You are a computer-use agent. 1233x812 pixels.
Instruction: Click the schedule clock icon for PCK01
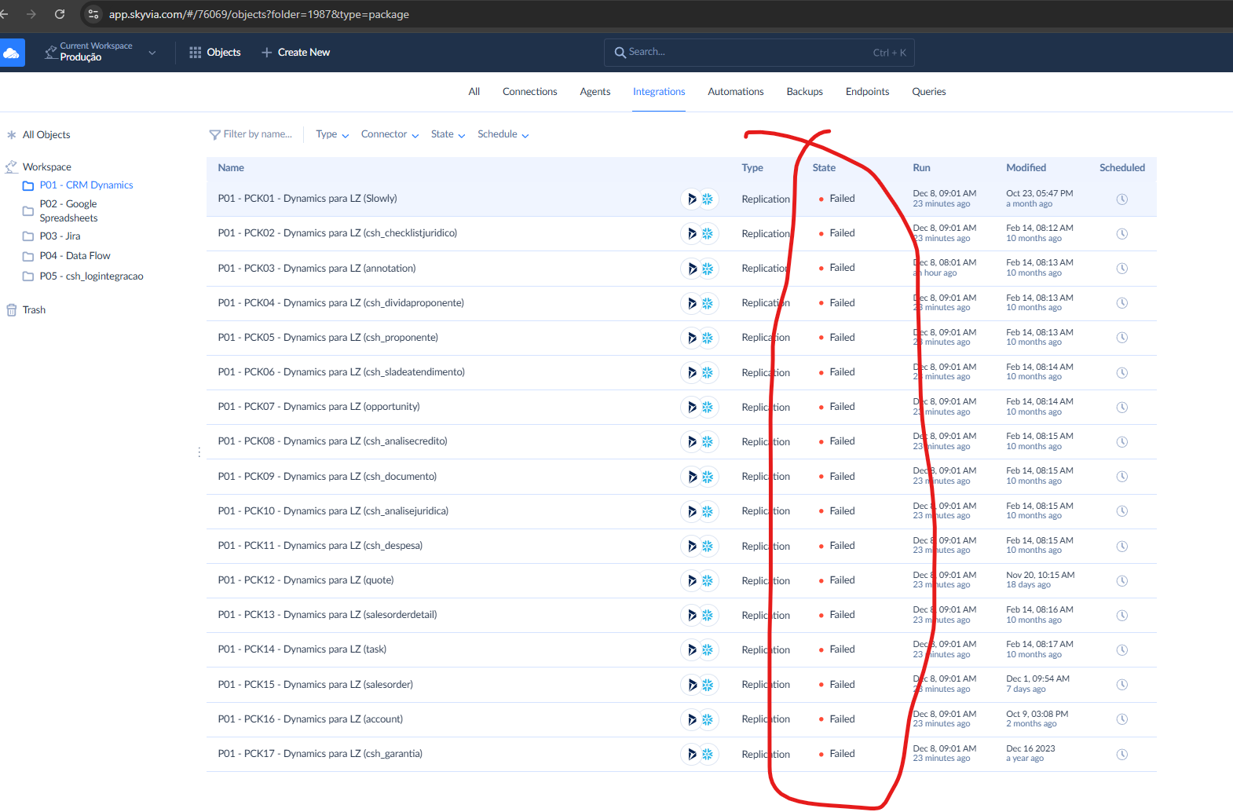point(1121,199)
